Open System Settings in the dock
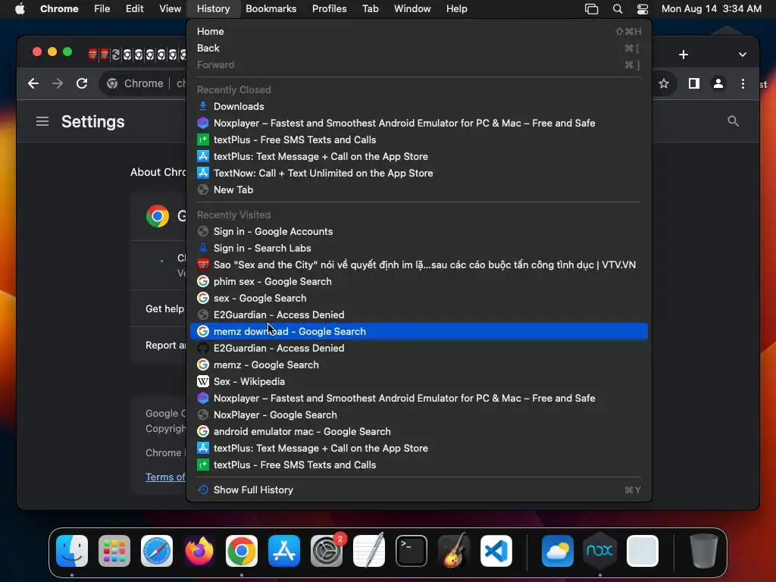This screenshot has width=776, height=582. coord(327,550)
